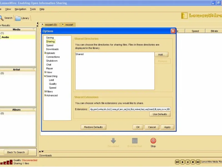Viewport: 222px width, 167px height.
Task: Open Media column sort arrow
Action: [34, 29]
